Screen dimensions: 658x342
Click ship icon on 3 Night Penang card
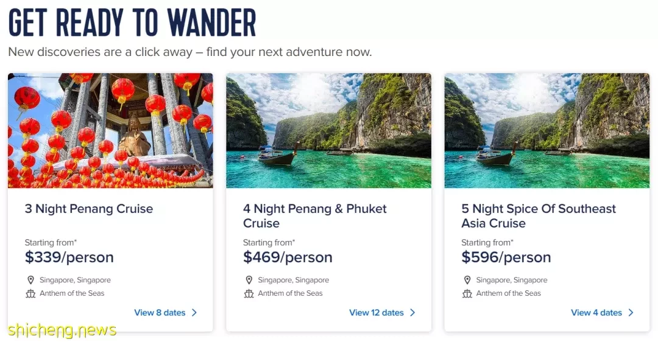pos(30,293)
